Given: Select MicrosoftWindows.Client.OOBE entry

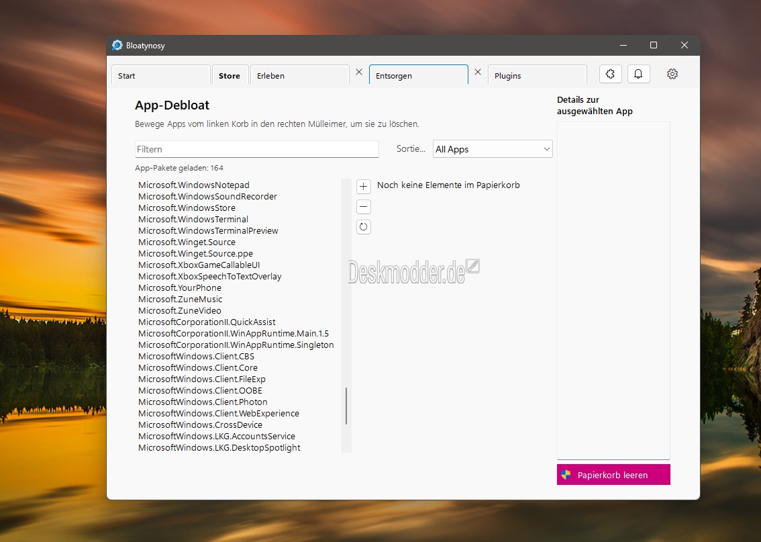Looking at the screenshot, I should (x=200, y=390).
